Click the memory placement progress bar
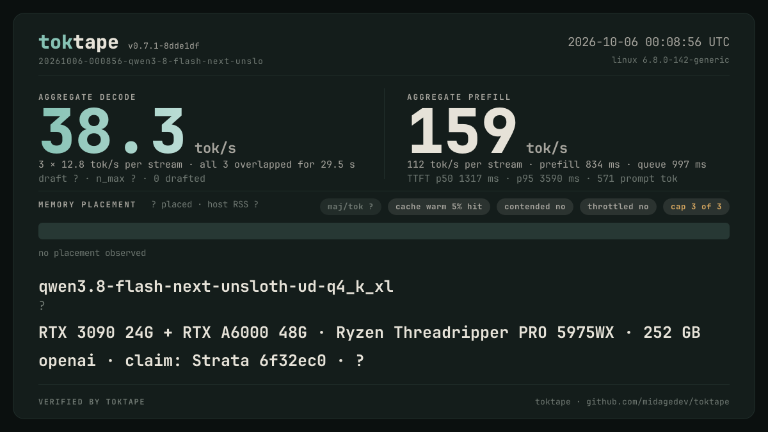This screenshot has height=432, width=768. tap(384, 231)
